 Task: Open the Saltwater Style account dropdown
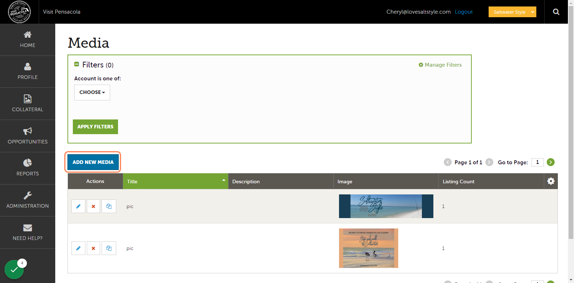tap(512, 12)
